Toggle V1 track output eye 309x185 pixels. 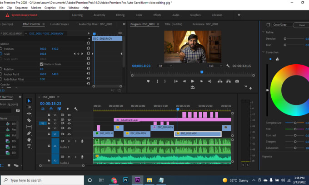pos(69,134)
